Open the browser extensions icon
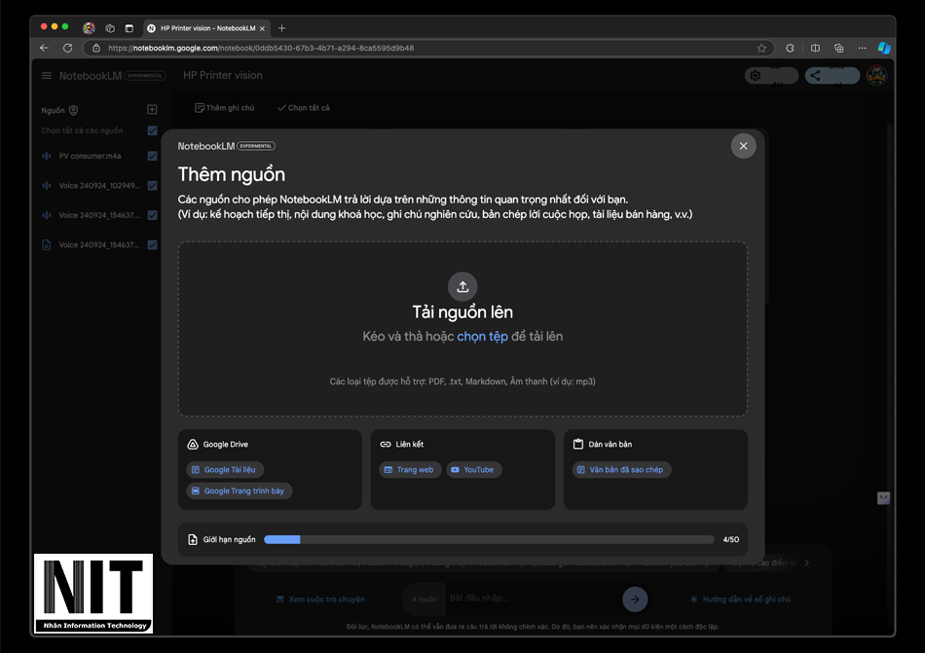The width and height of the screenshot is (925, 653). point(790,48)
